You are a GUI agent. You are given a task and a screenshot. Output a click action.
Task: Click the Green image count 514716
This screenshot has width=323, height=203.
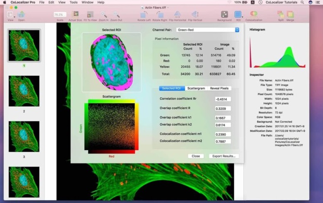pos(216,55)
